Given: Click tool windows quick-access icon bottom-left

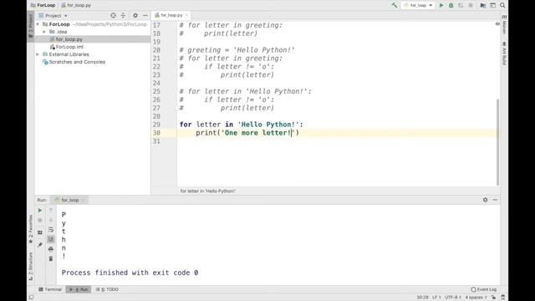Looking at the screenshot, I should 31,298.
